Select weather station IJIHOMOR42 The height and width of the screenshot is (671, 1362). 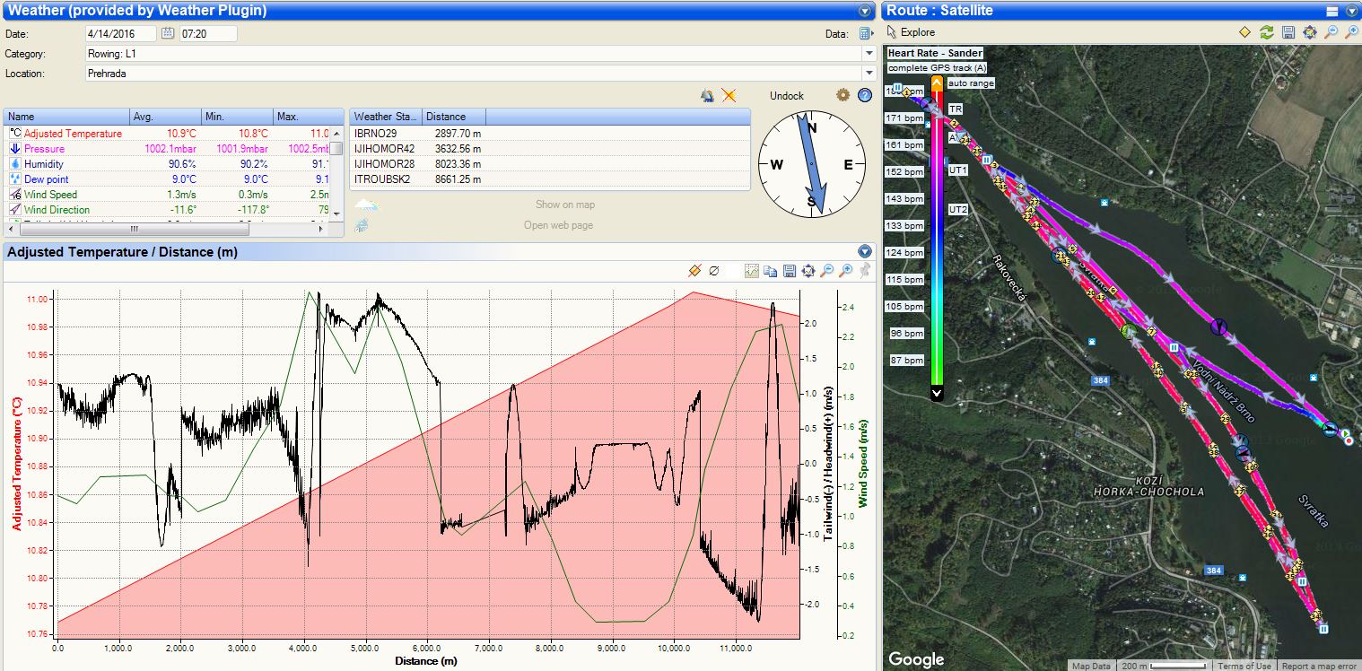point(549,148)
